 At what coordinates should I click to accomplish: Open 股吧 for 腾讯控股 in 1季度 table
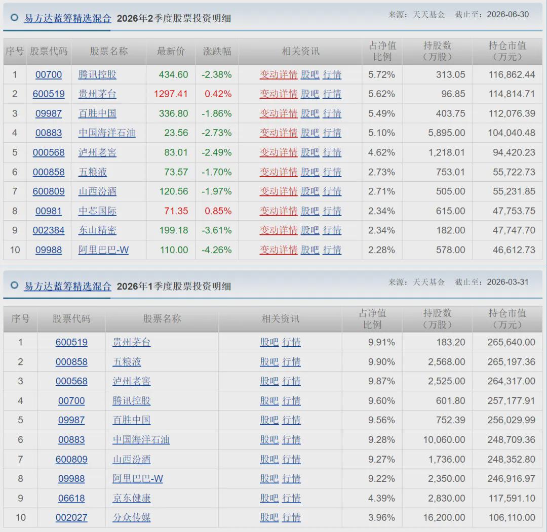click(x=269, y=401)
